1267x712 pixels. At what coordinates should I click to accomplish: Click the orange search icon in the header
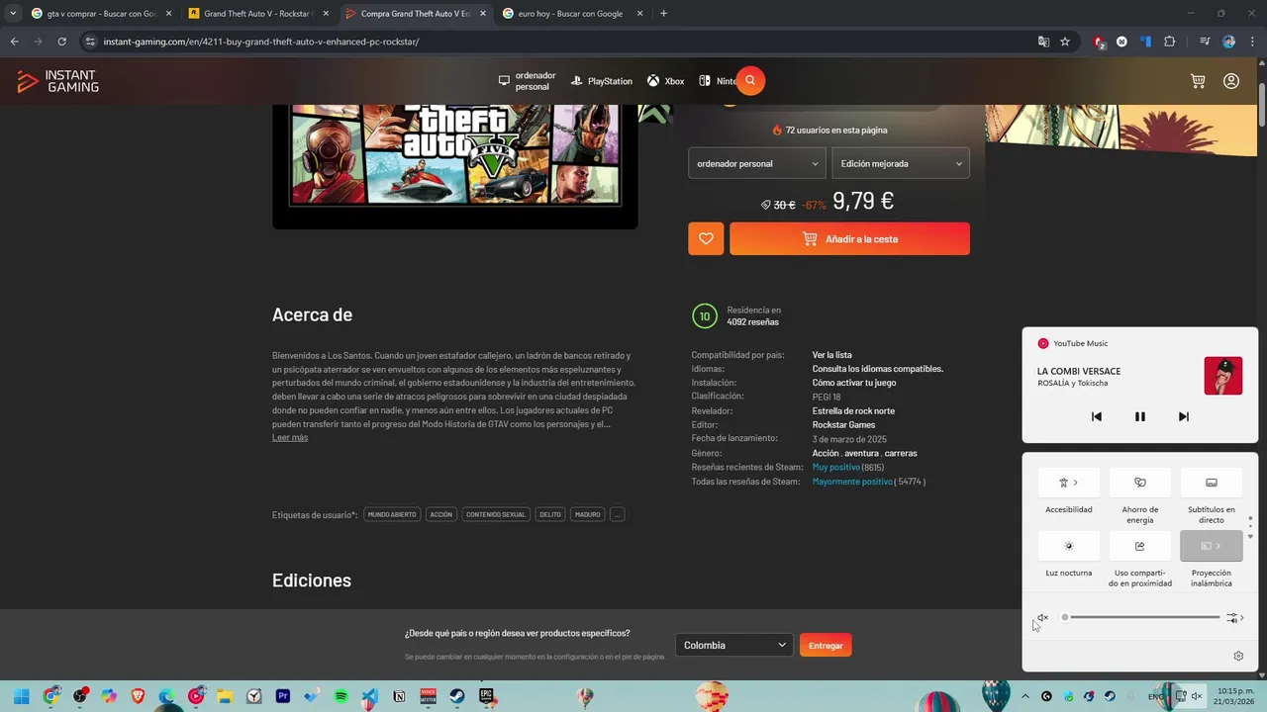[x=750, y=81]
